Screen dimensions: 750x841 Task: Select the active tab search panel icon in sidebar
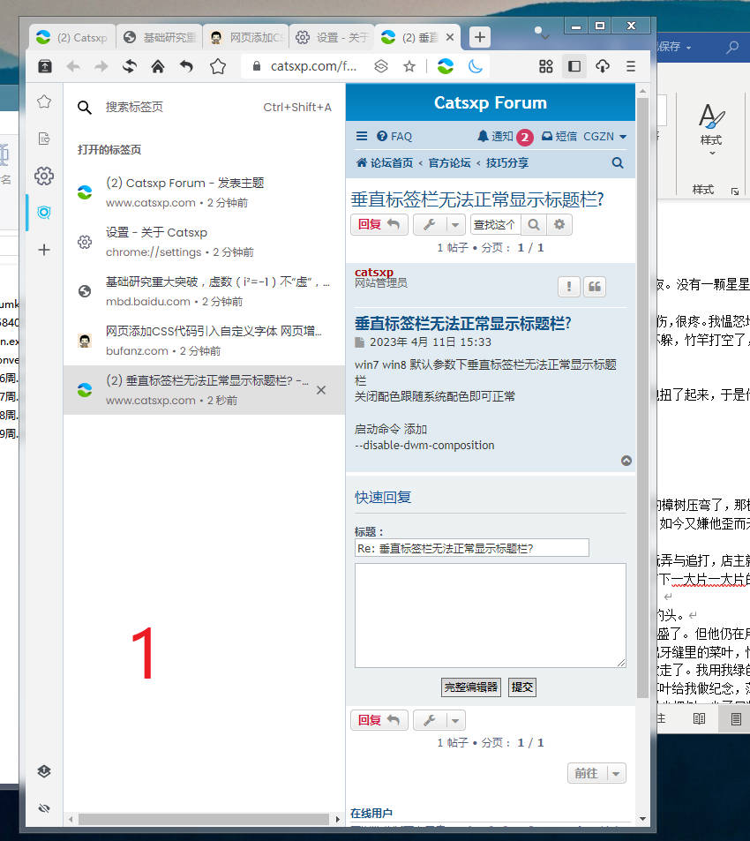click(44, 213)
